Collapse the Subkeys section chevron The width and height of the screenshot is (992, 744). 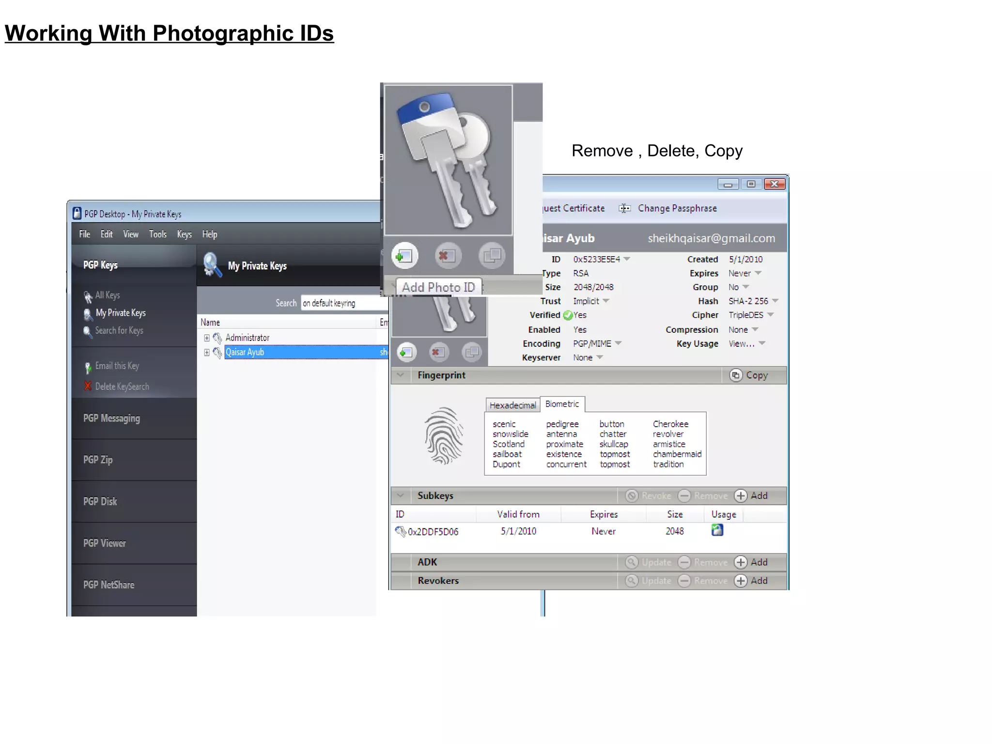[401, 496]
